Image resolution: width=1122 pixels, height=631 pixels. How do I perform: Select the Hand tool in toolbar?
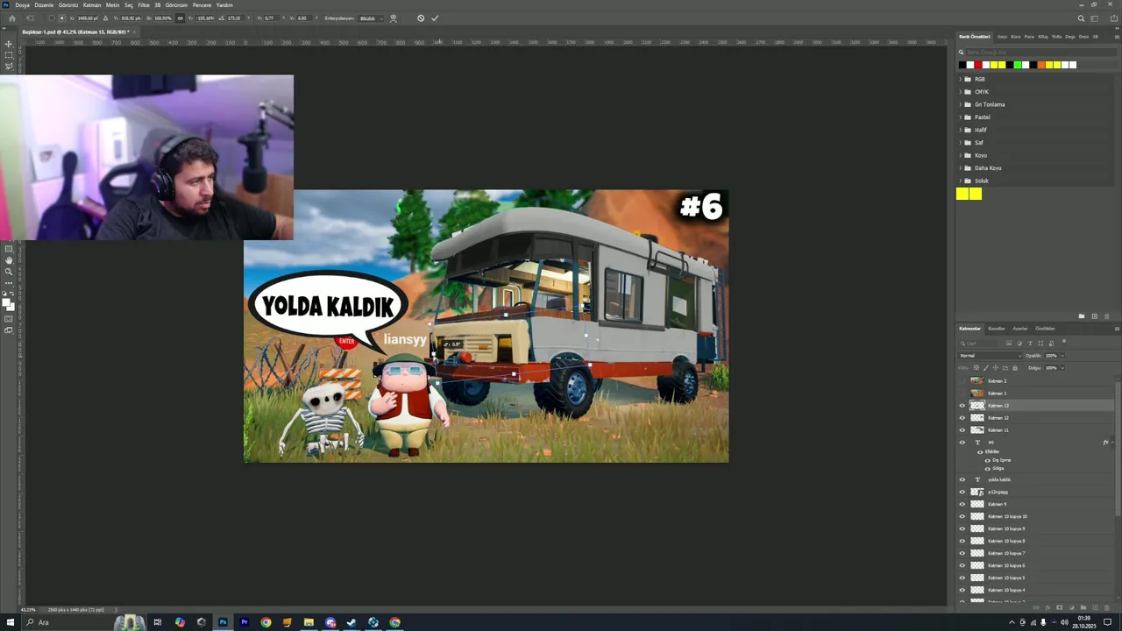coord(9,260)
